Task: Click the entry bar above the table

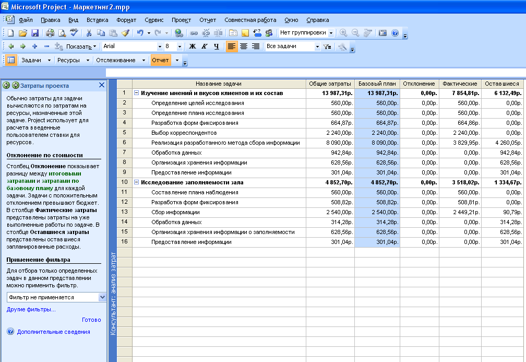Action: (x=315, y=73)
